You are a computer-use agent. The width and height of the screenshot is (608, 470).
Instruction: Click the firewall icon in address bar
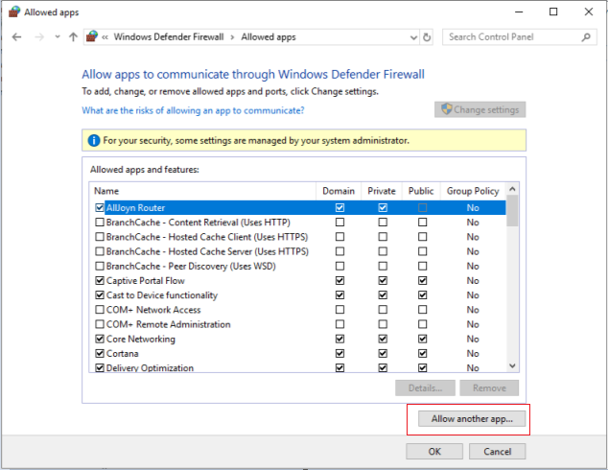[92, 36]
